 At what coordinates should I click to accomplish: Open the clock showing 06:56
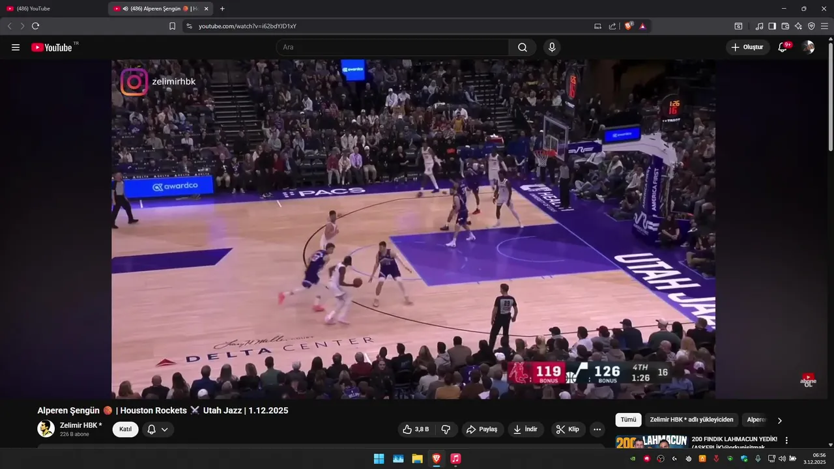click(815, 459)
